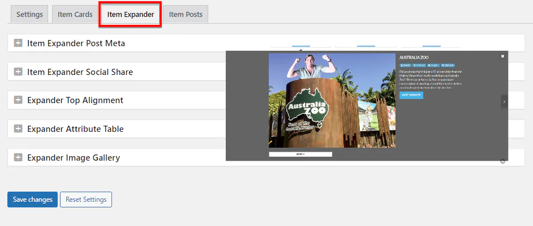Click the Item Expander Social Share heading

80,72
